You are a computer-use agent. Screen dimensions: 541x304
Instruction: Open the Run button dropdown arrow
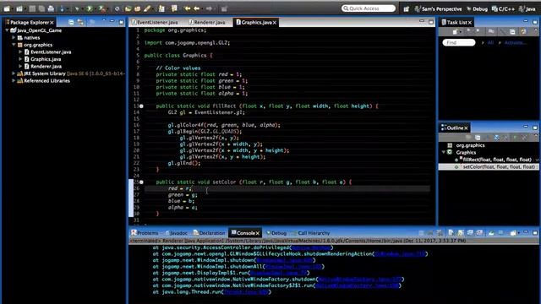click(96, 8)
